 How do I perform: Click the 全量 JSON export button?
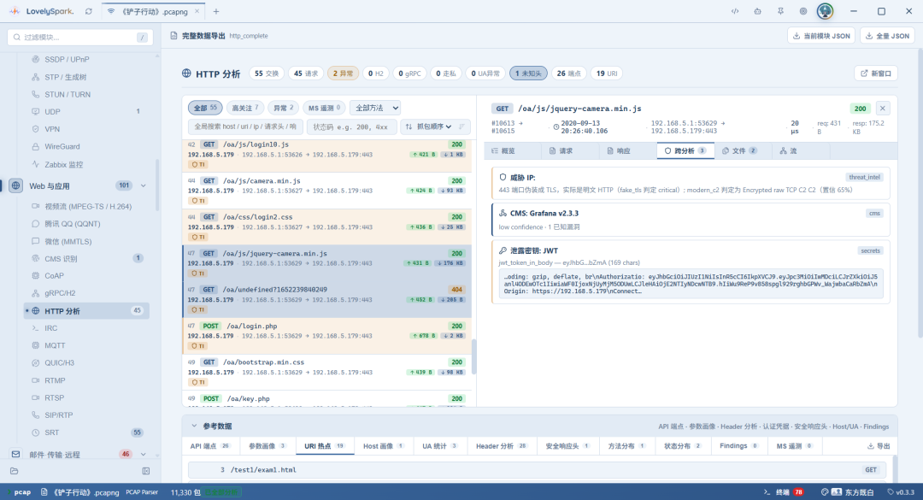pyautogui.click(x=887, y=36)
